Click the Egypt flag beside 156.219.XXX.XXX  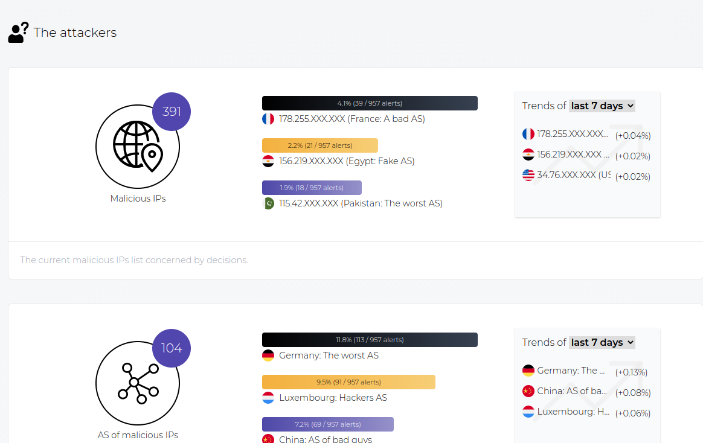(x=268, y=161)
